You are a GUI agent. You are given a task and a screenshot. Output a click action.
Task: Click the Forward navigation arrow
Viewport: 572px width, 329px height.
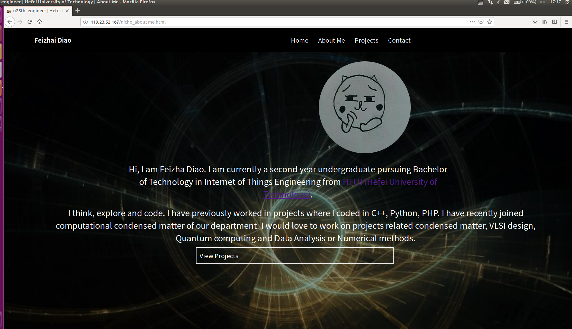click(x=20, y=22)
